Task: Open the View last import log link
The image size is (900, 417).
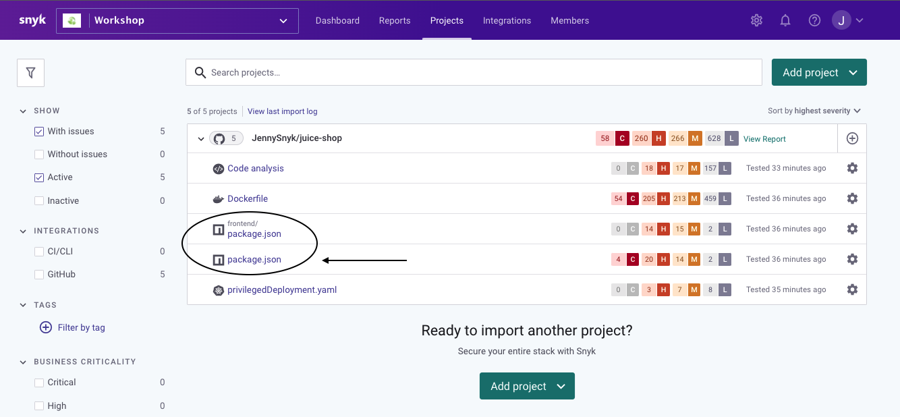Action: (x=282, y=111)
